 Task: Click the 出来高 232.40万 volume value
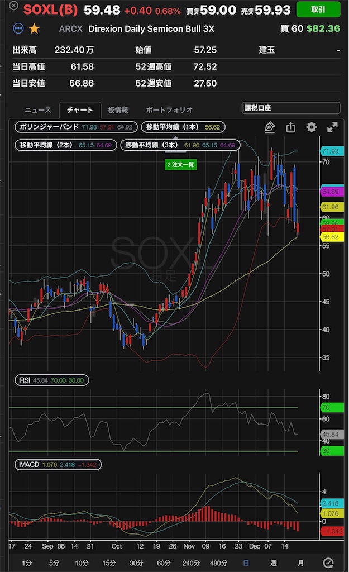coord(74,50)
